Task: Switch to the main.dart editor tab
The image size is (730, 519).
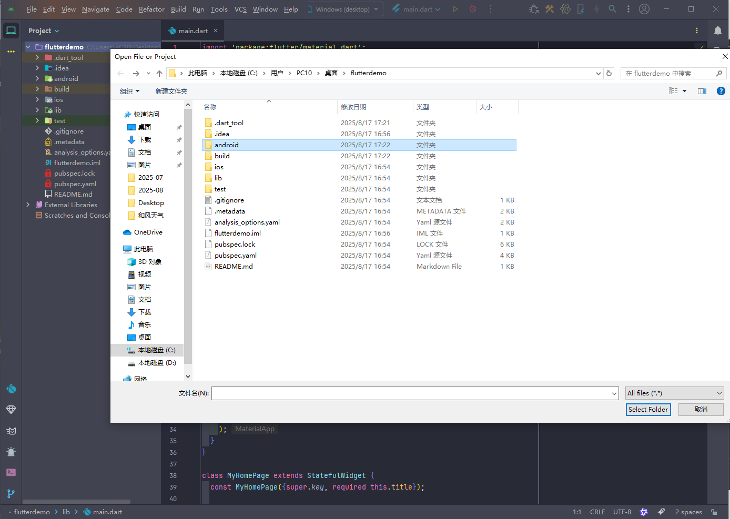Action: pyautogui.click(x=192, y=31)
